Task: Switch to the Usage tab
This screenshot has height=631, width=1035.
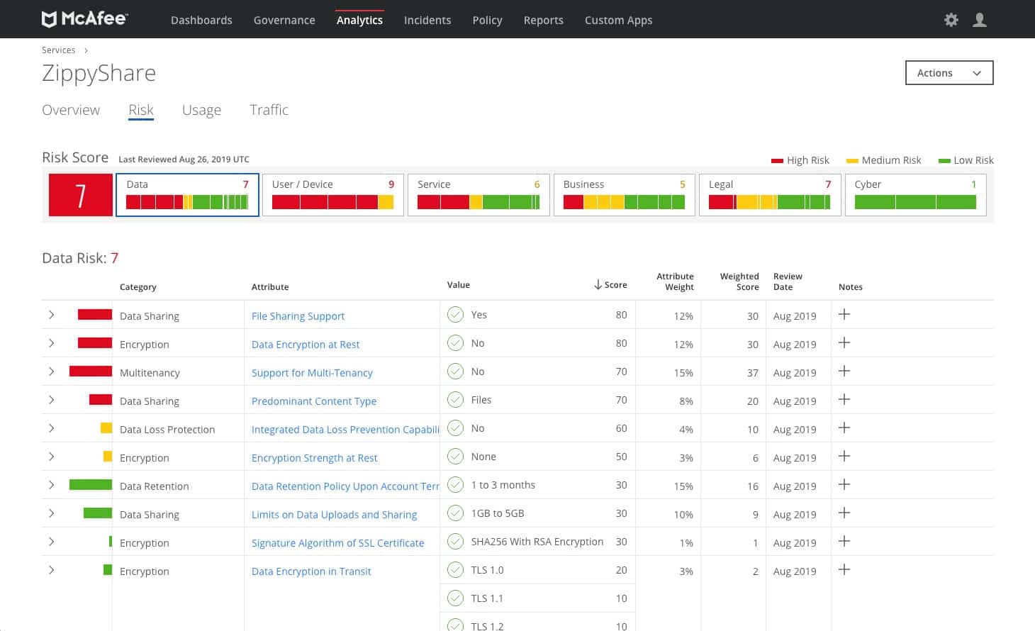Action: point(201,110)
